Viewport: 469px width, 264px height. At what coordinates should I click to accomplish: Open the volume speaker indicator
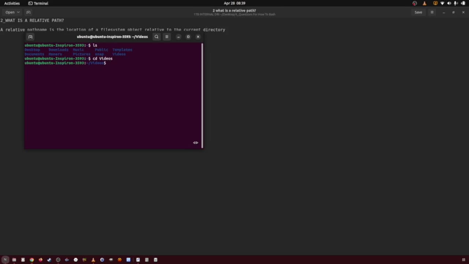point(449,3)
